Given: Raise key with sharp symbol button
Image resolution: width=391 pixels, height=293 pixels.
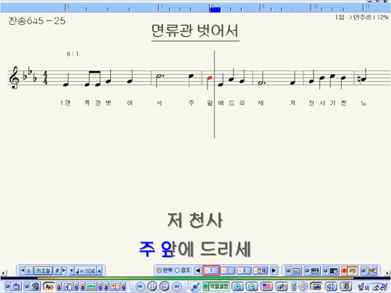Looking at the screenshot, I should click(57, 271).
